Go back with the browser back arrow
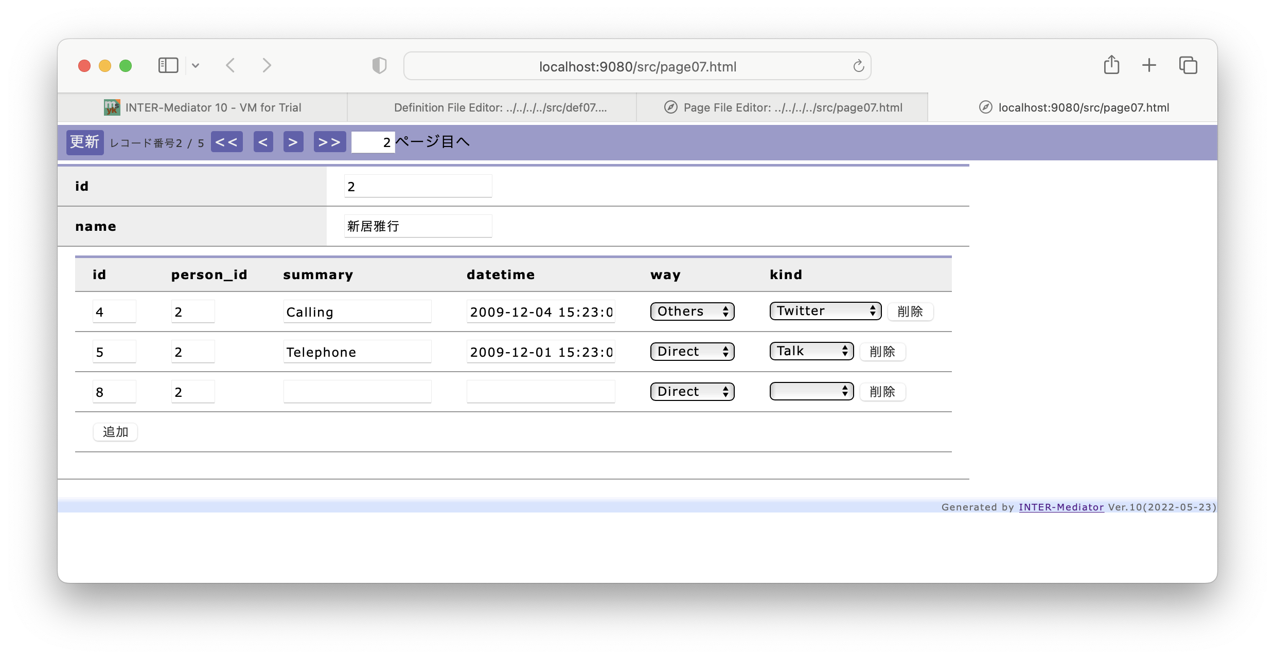 point(231,65)
